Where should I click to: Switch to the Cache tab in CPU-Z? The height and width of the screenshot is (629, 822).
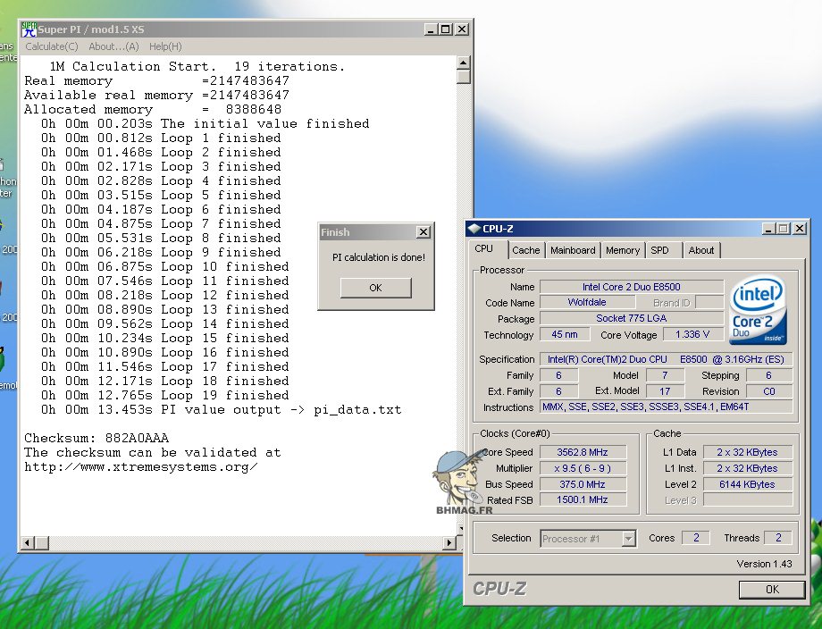click(x=525, y=250)
